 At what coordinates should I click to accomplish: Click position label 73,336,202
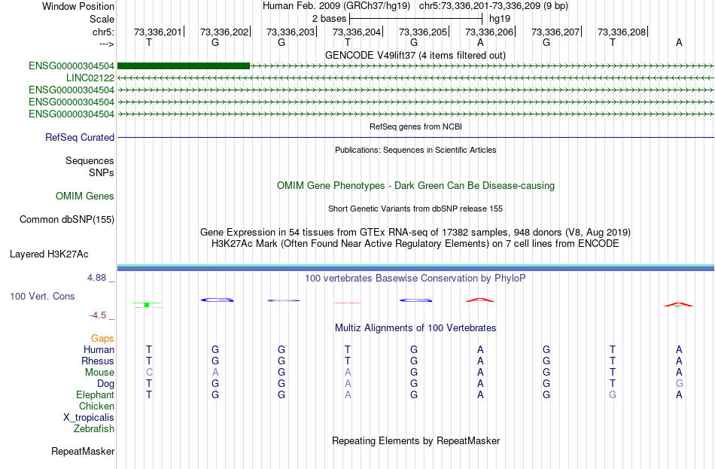click(x=224, y=32)
